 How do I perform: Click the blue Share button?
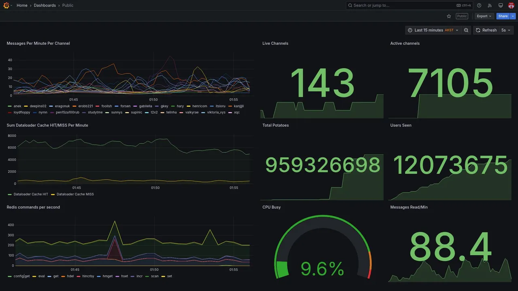coord(503,16)
